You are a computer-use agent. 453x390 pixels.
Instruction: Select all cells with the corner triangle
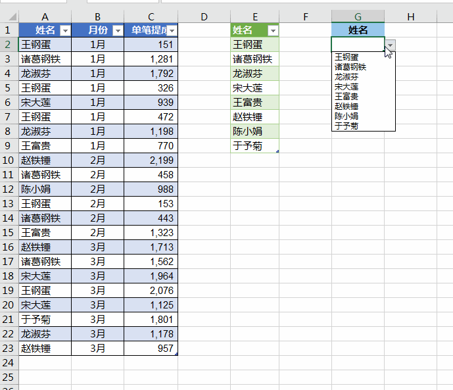(x=12, y=16)
